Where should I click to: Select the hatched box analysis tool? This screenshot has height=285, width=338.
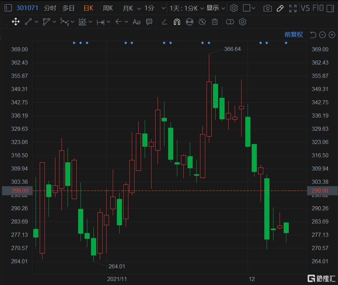pos(83,22)
